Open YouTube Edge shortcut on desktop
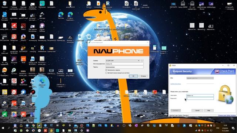The width and height of the screenshot is (237, 133). (x=61, y=16)
